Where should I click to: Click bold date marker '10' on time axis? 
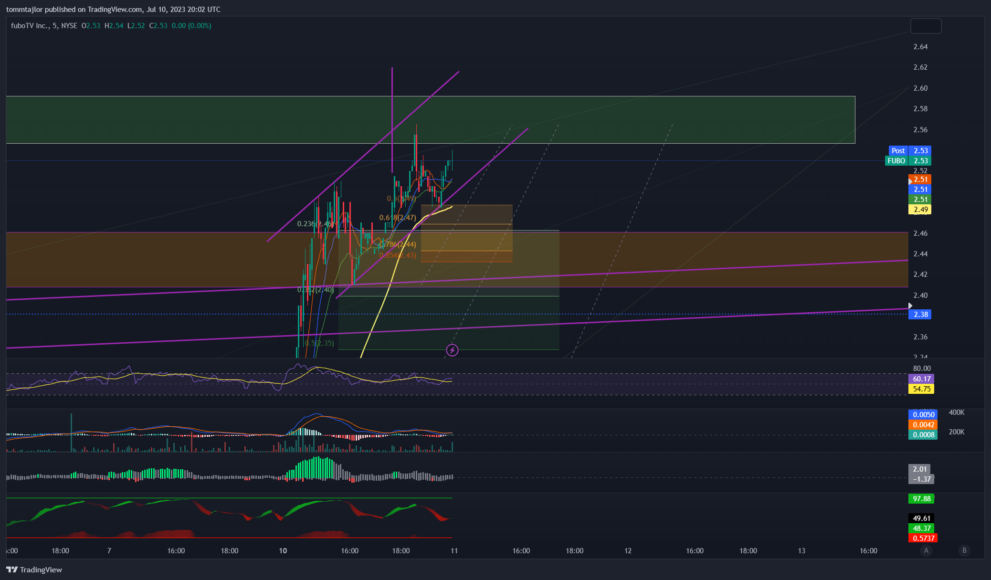coord(283,551)
